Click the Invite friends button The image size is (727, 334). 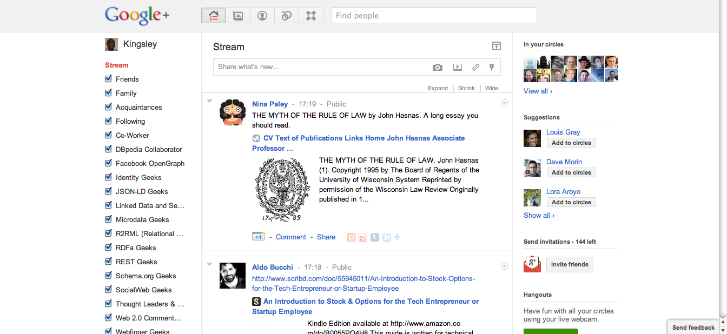(x=570, y=264)
